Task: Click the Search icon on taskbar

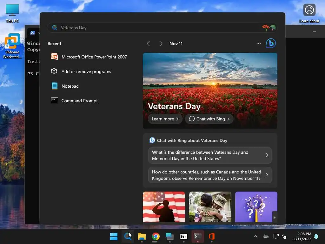Action: [128, 236]
